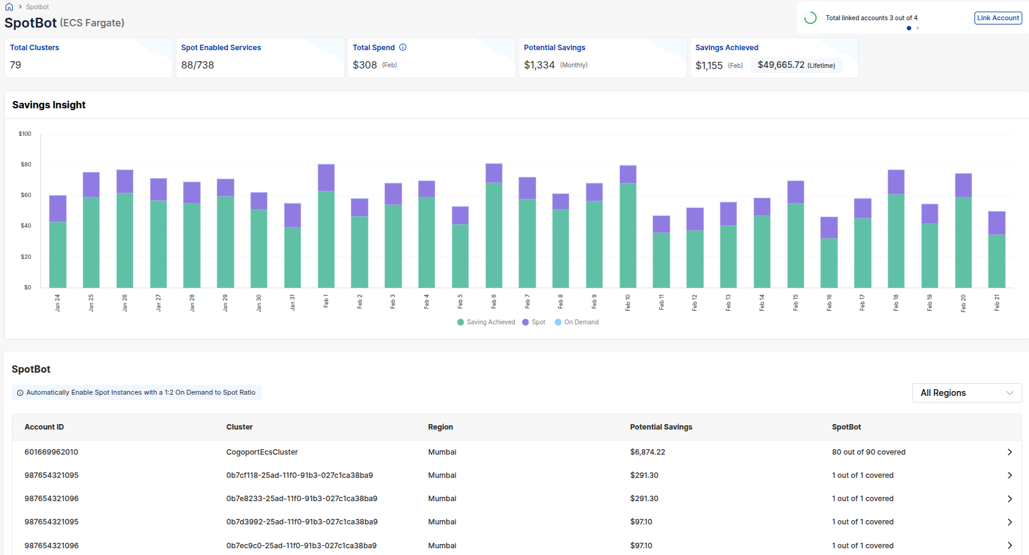Click the chevron on the CogoportEcsCluster row
This screenshot has width=1029, height=555.
click(1010, 452)
